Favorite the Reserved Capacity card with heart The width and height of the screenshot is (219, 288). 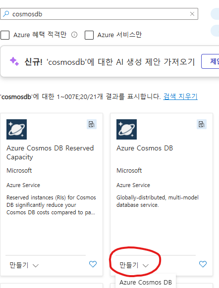(x=93, y=264)
